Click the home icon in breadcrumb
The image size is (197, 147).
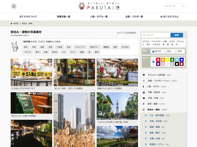click(11, 23)
